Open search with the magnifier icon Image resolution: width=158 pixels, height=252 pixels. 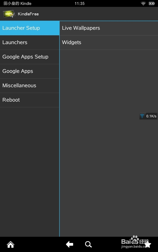coord(88,244)
